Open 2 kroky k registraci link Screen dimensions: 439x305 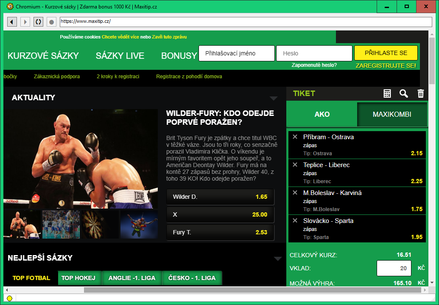118,77
